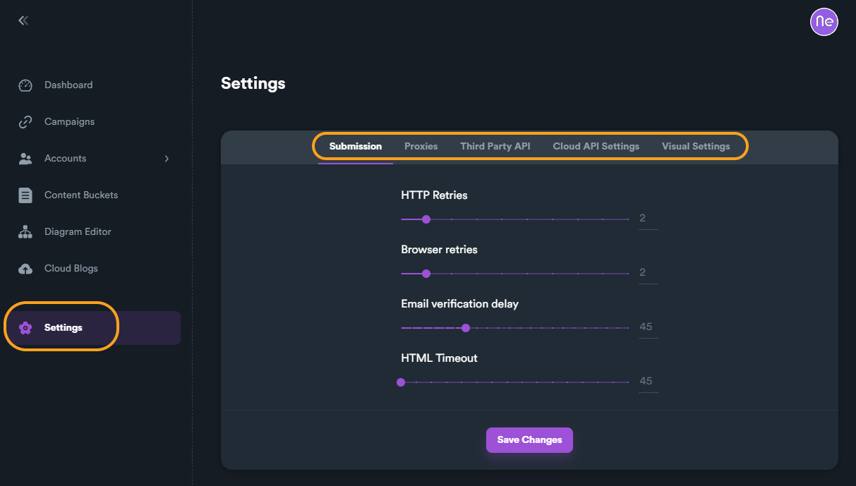Viewport: 856px width, 486px height.
Task: Switch to the Submission tab
Action: pyautogui.click(x=356, y=147)
